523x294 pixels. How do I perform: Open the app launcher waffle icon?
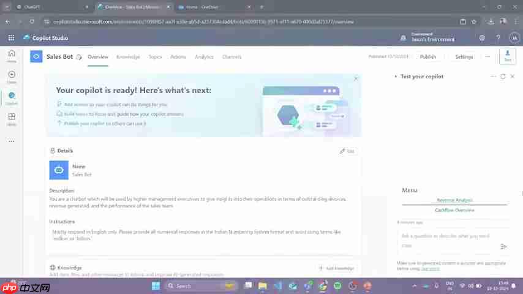point(11,38)
